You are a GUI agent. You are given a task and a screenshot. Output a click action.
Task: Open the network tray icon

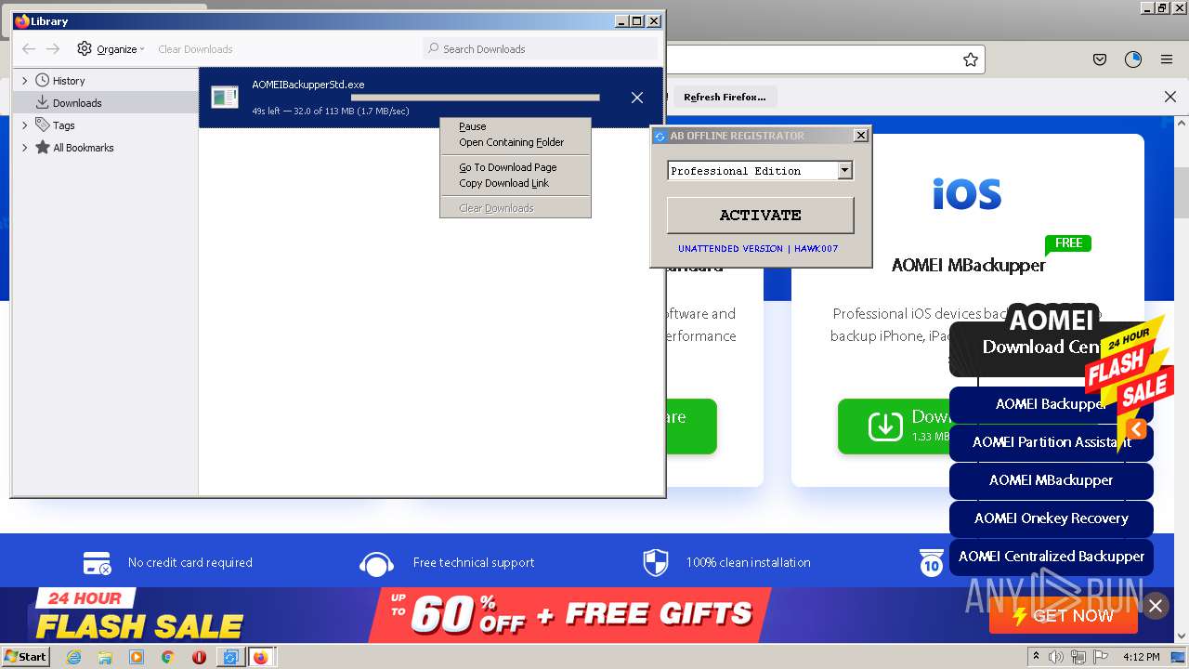click(1079, 657)
